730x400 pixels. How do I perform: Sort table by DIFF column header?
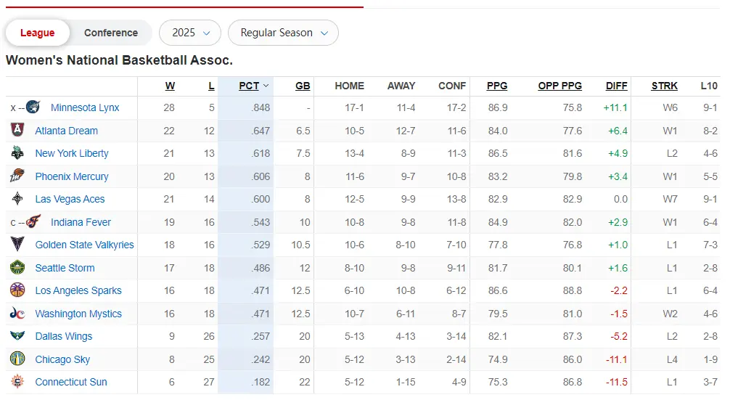(x=616, y=86)
